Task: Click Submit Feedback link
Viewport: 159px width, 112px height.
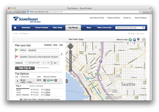Action: pyautogui.click(x=141, y=18)
